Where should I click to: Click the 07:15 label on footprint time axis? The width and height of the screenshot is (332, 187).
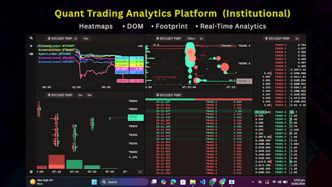click(74, 172)
